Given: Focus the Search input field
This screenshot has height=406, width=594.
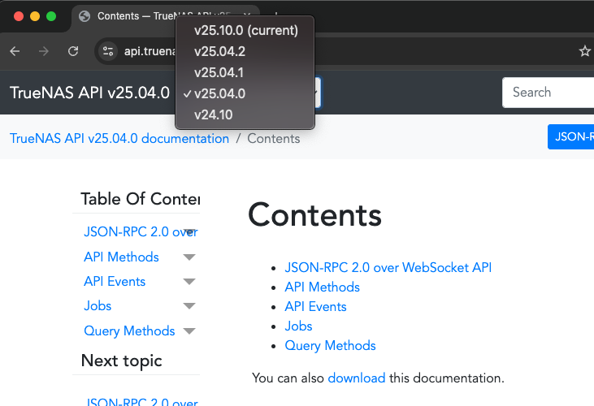Looking at the screenshot, I should coord(548,93).
